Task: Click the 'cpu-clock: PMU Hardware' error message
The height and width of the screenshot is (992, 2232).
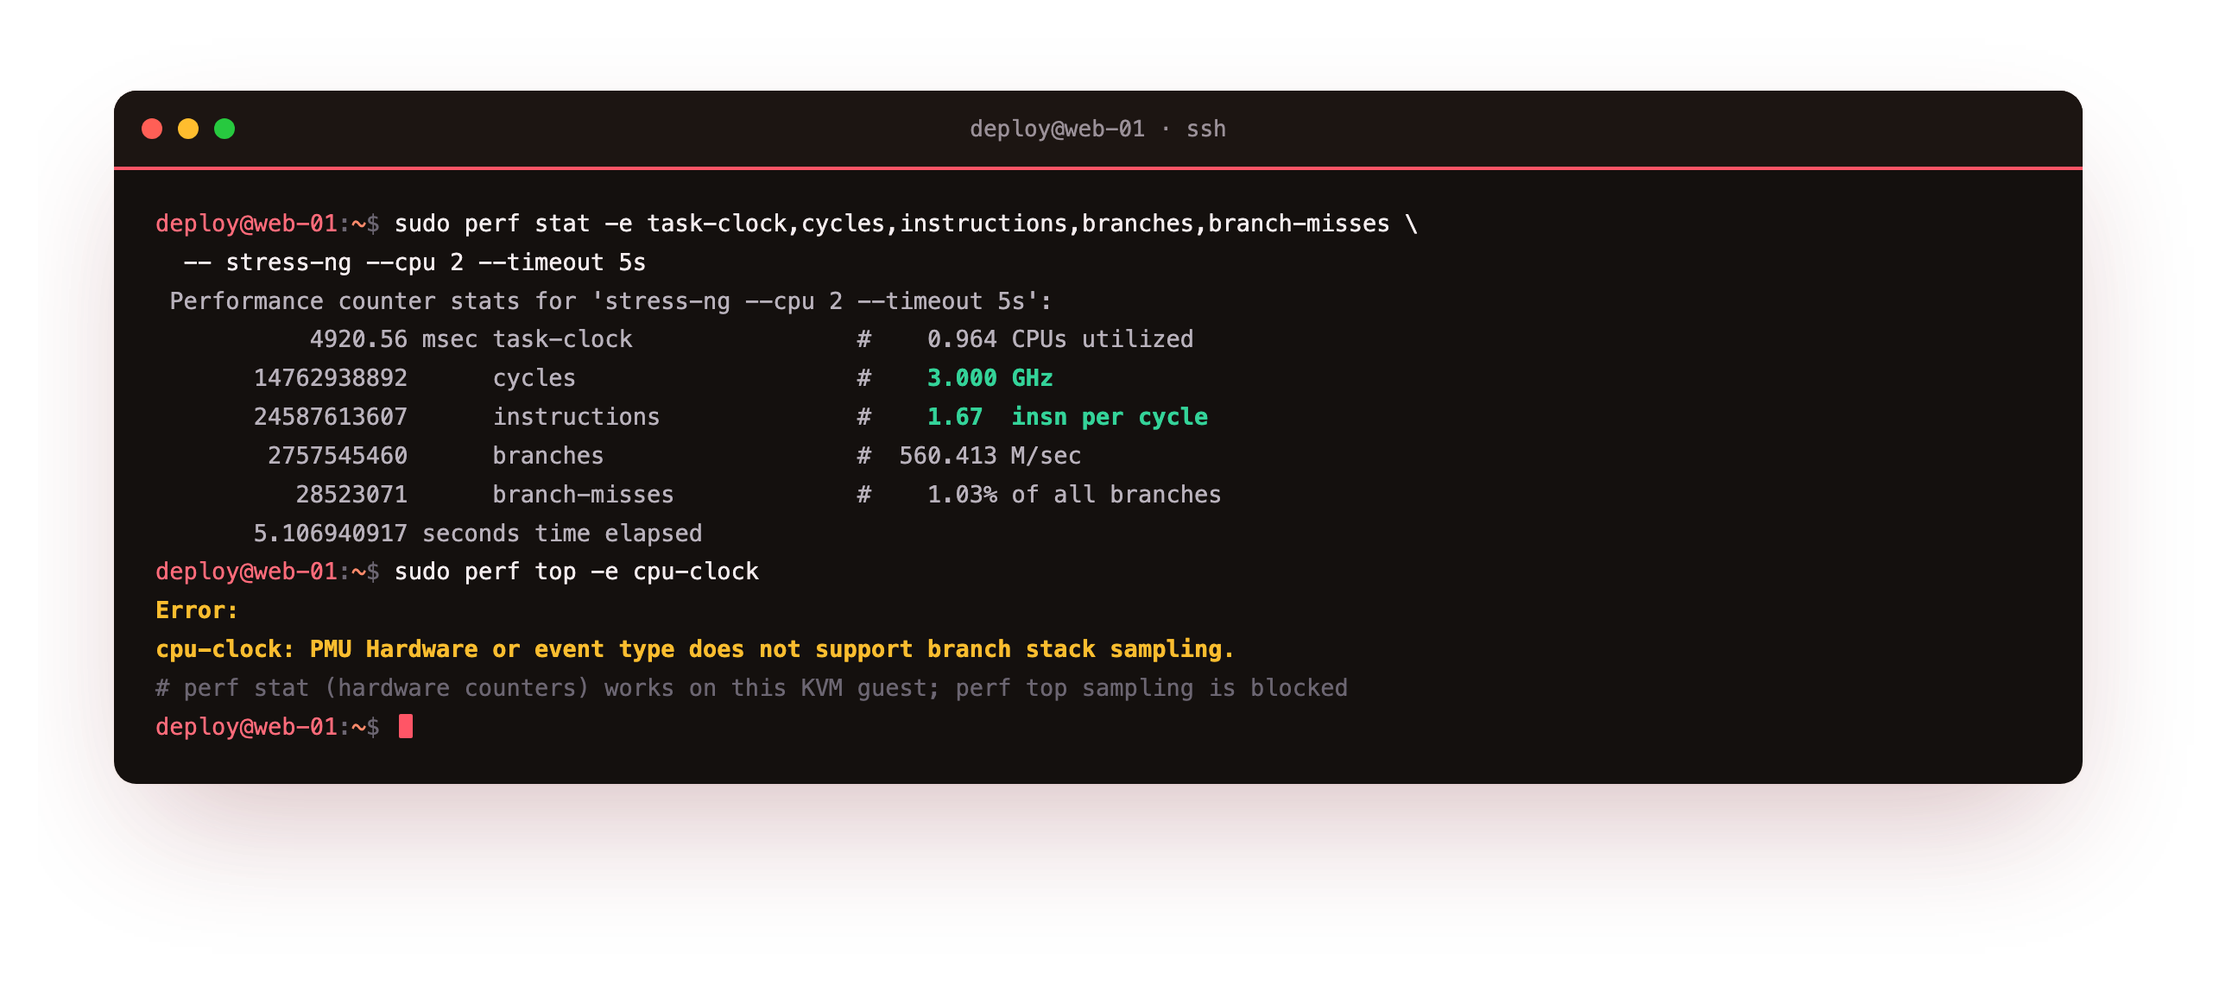Action: point(695,650)
